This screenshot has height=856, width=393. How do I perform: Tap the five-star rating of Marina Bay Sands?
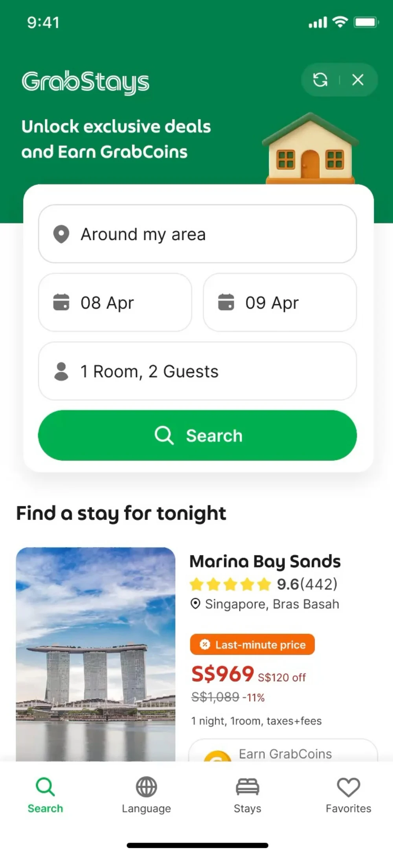(x=230, y=584)
